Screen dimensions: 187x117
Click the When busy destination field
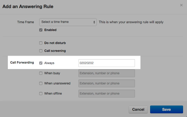tap(106, 73)
